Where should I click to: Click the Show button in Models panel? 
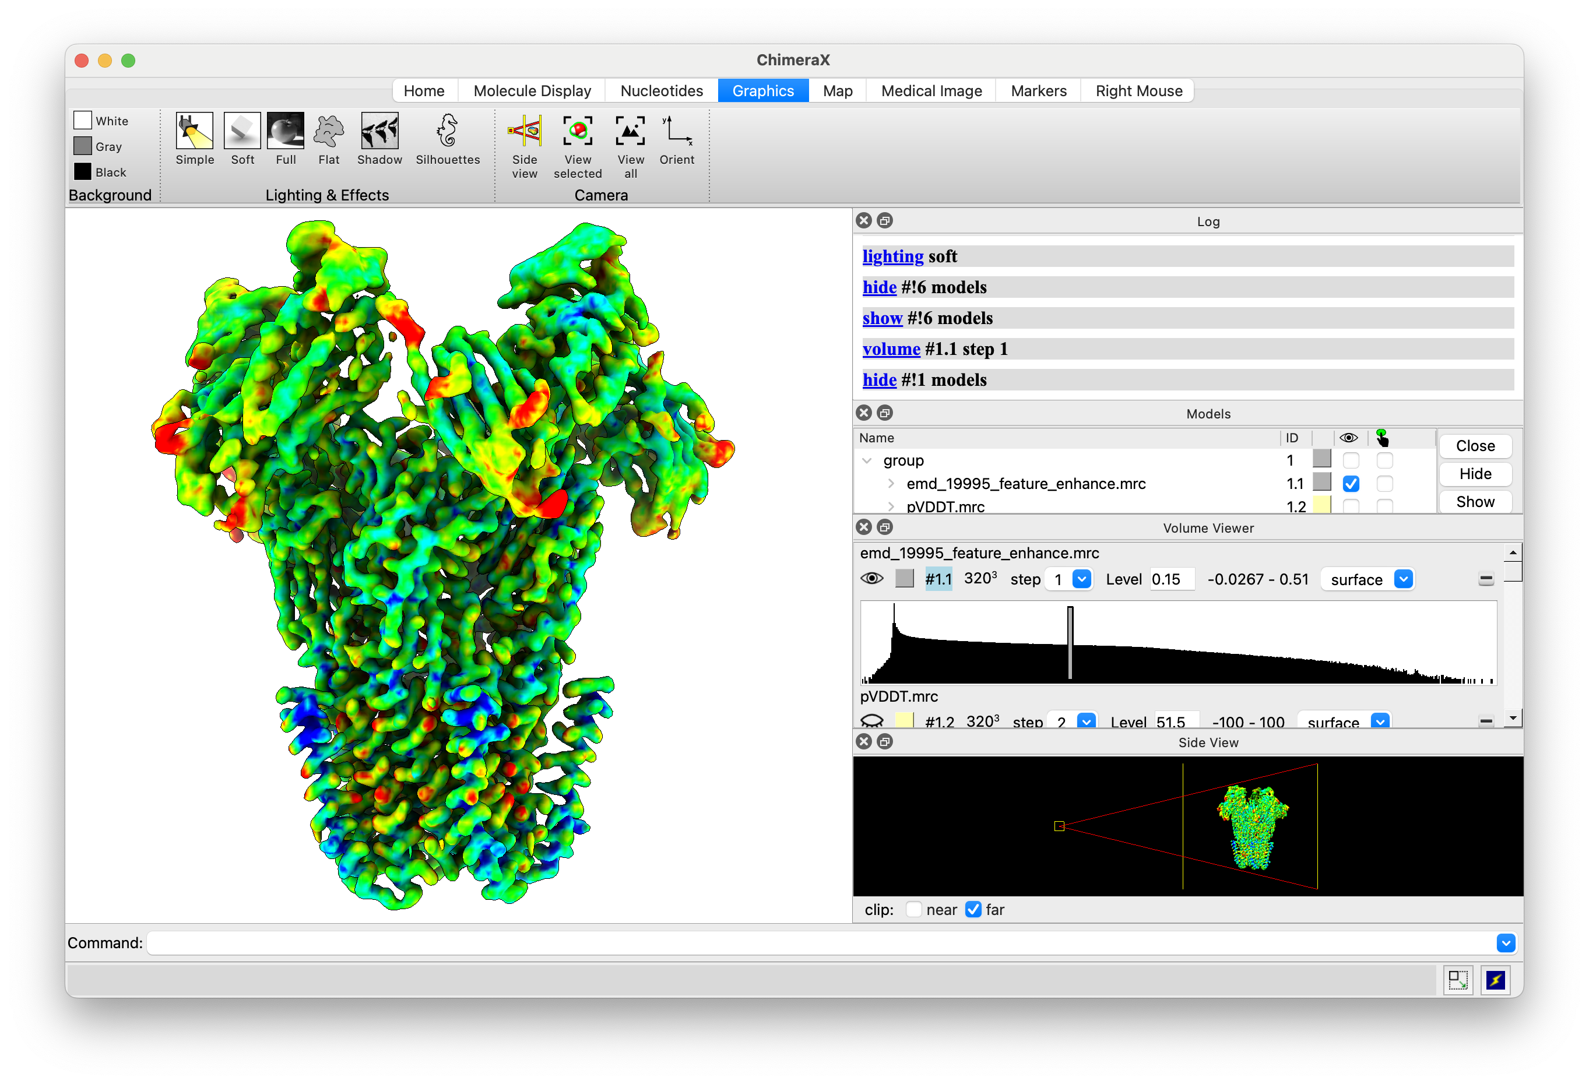point(1475,502)
